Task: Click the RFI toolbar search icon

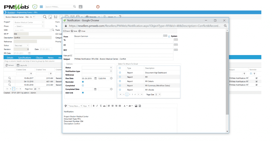Action: point(45,17)
